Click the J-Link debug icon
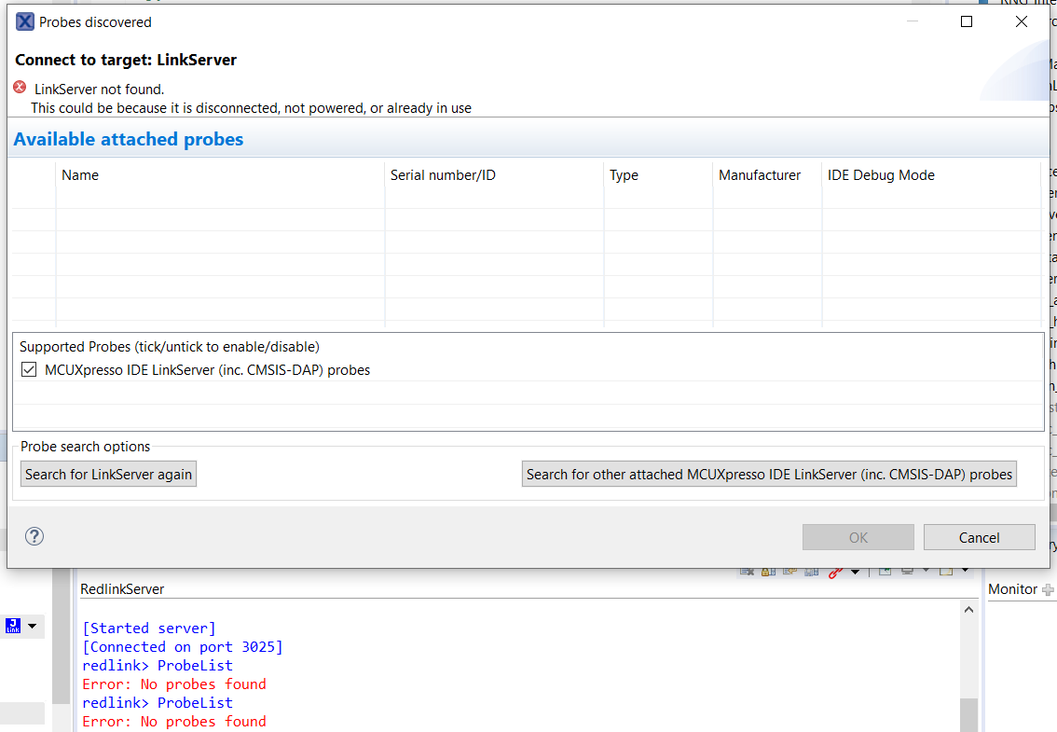Screen dimensions: 1057x732 pos(13,626)
